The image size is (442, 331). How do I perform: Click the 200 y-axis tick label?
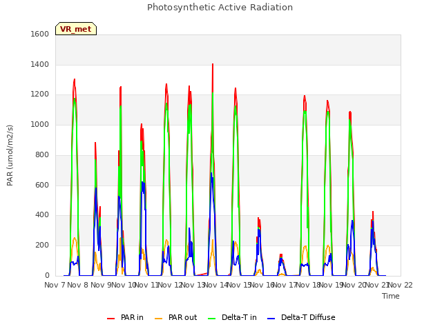(x=42, y=245)
